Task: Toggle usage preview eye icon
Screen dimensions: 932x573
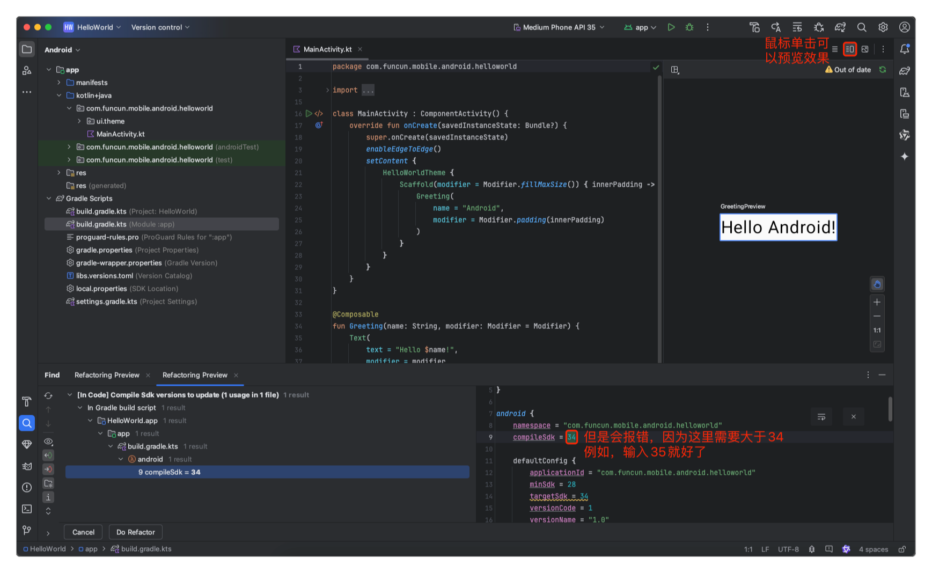Action: point(48,442)
